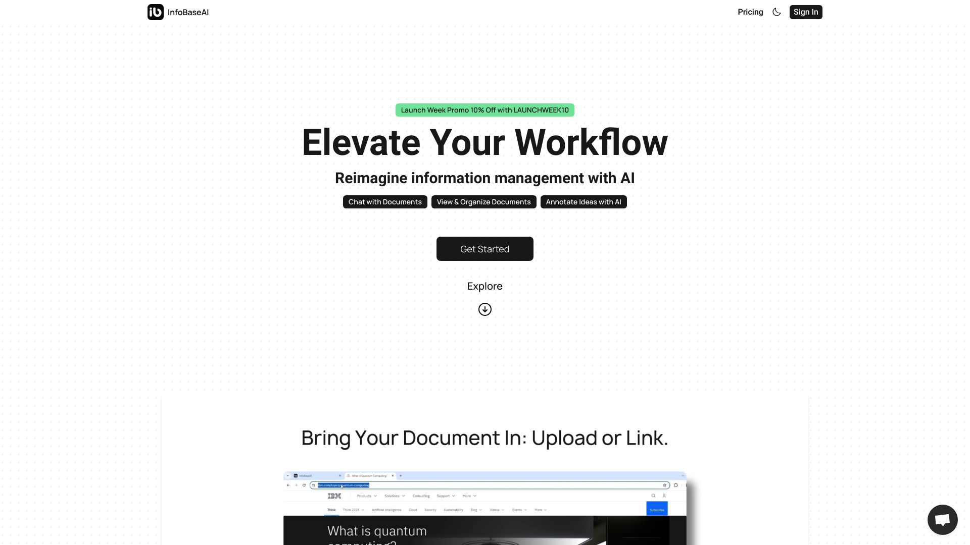This screenshot has height=545, width=970.
Task: Click the IBM quantum computing thumbnail
Action: click(x=484, y=508)
